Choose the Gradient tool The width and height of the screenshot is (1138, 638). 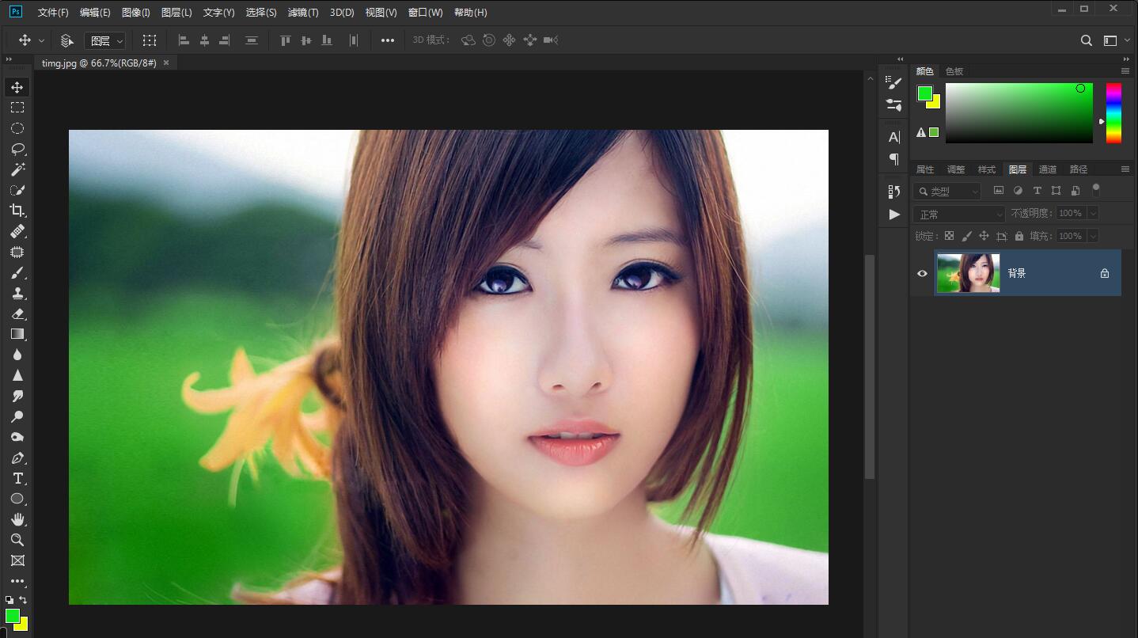17,334
